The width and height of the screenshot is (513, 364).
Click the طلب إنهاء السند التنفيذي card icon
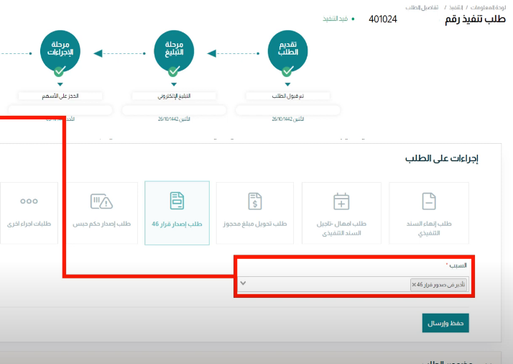click(429, 201)
